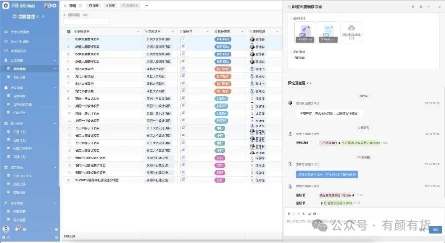Click the star favorite icon in detail panel header
The width and height of the screenshot is (445, 243).
click(x=413, y=7)
